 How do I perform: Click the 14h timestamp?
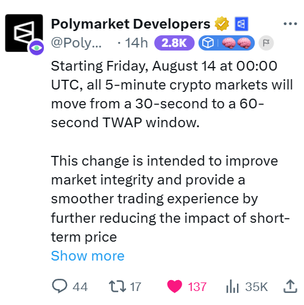[136, 43]
